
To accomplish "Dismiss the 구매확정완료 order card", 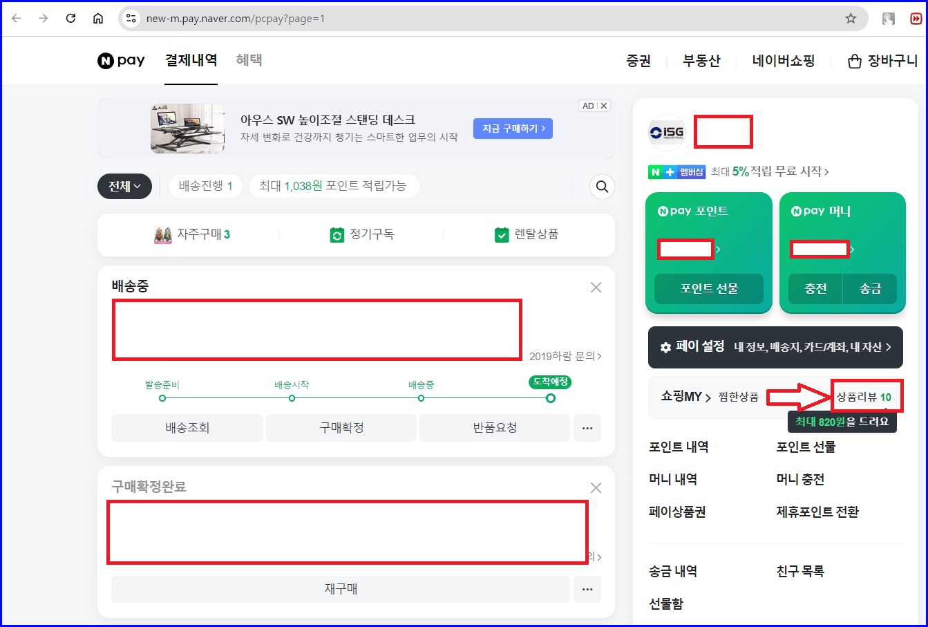I will pos(596,488).
